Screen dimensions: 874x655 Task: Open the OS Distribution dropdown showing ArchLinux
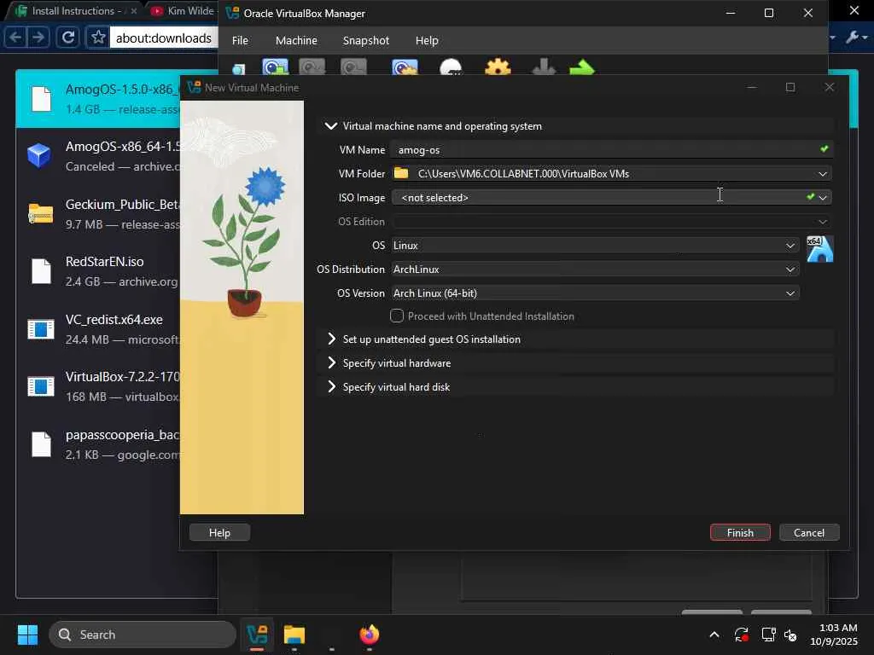coord(595,269)
